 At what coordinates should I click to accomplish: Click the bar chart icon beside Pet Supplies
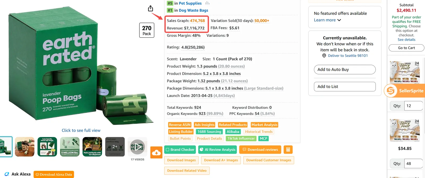[207, 3]
